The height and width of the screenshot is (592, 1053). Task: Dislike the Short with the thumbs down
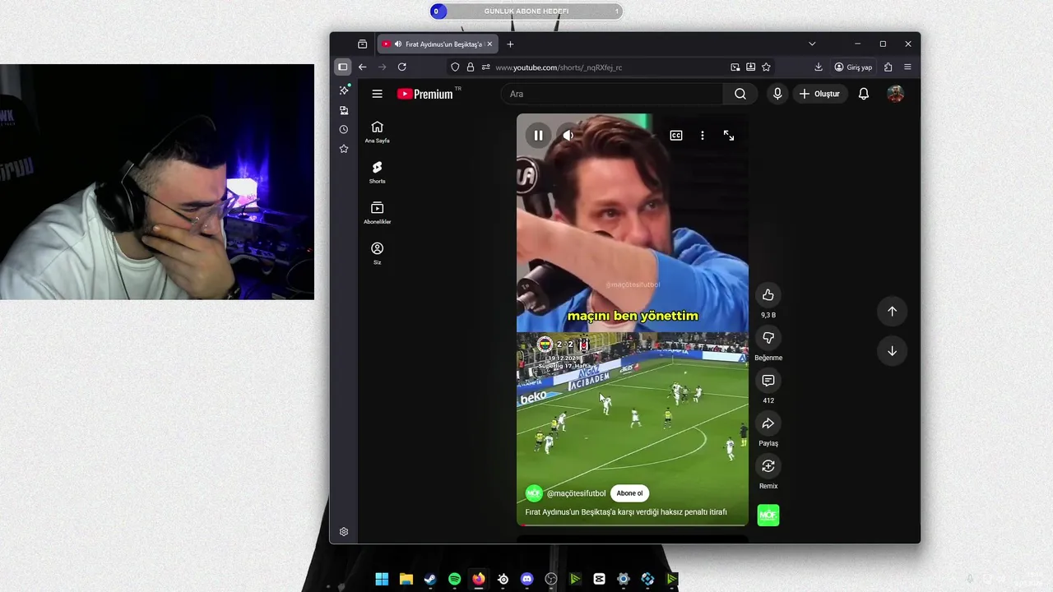coord(768,338)
